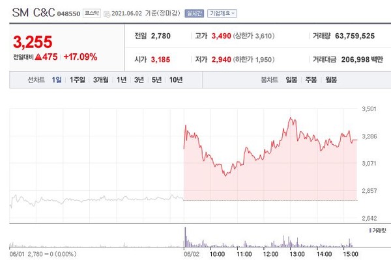The width and height of the screenshot is (391, 265).
Task: Show the 3개월 chart range
Action: pyautogui.click(x=100, y=80)
